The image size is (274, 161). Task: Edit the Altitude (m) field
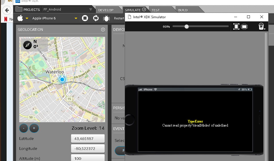tap(88, 158)
